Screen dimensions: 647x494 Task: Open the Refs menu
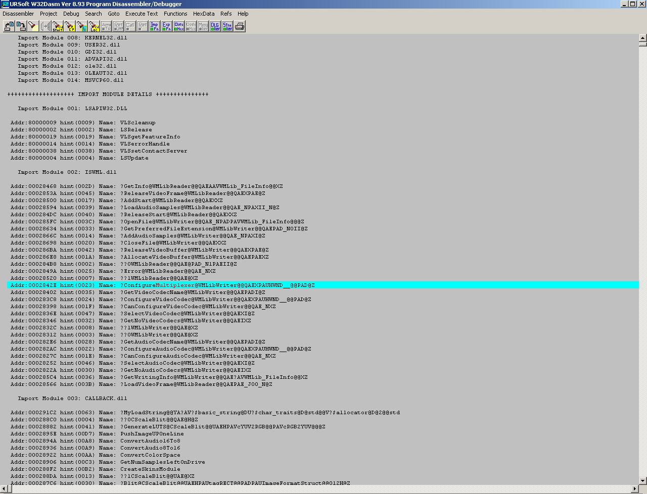[226, 14]
